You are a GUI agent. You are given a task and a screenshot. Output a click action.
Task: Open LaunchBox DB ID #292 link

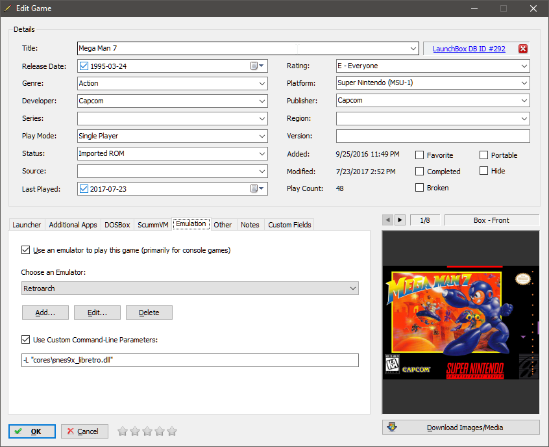point(469,49)
